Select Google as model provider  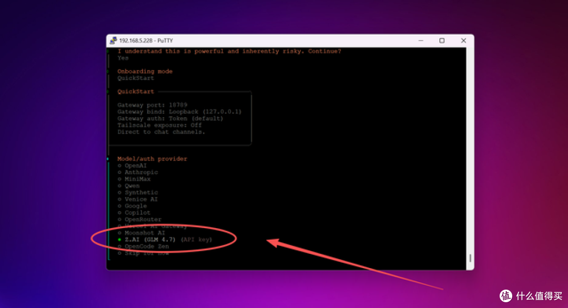(x=132, y=206)
